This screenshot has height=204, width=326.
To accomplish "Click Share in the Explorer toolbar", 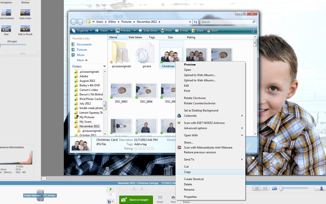I will pos(197,31).
